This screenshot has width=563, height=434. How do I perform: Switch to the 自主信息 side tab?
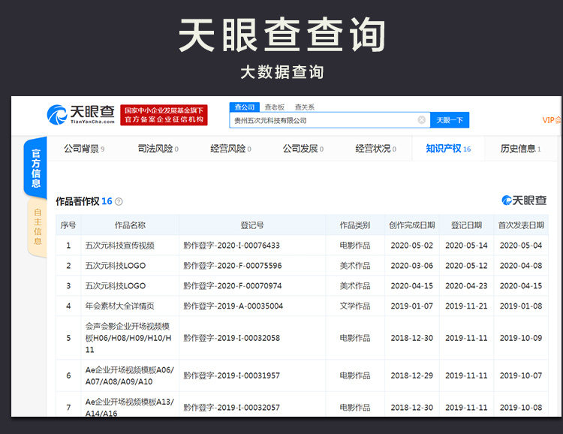coord(38,227)
